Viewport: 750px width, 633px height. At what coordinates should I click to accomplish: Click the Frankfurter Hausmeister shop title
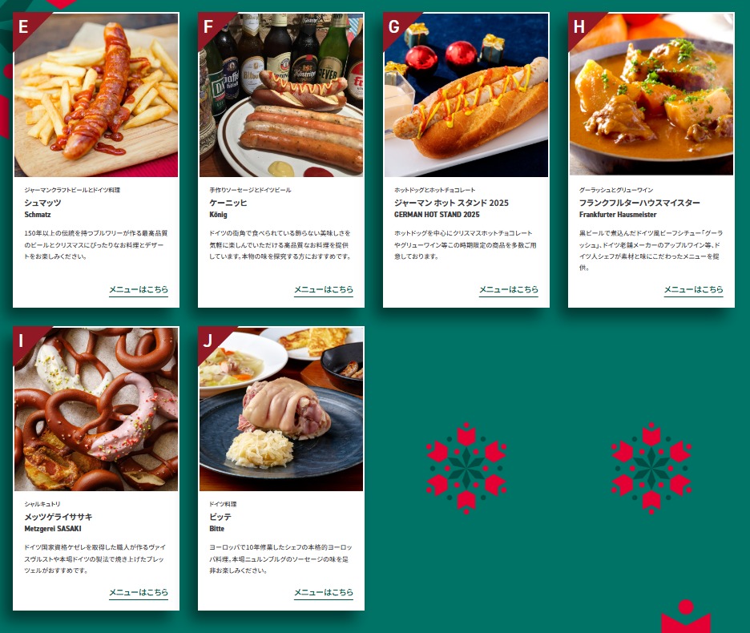639,203
